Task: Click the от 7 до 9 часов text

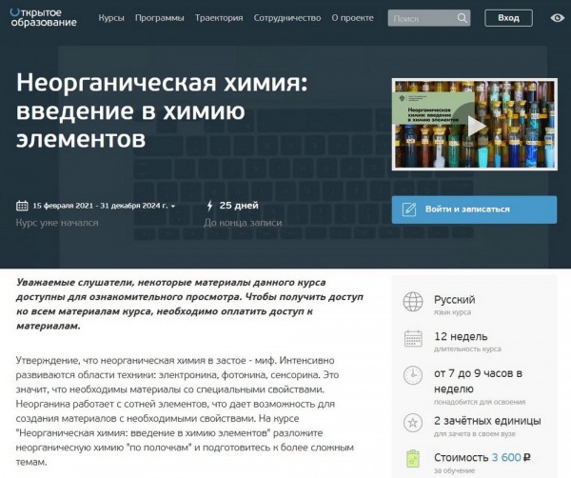Action: (x=478, y=381)
